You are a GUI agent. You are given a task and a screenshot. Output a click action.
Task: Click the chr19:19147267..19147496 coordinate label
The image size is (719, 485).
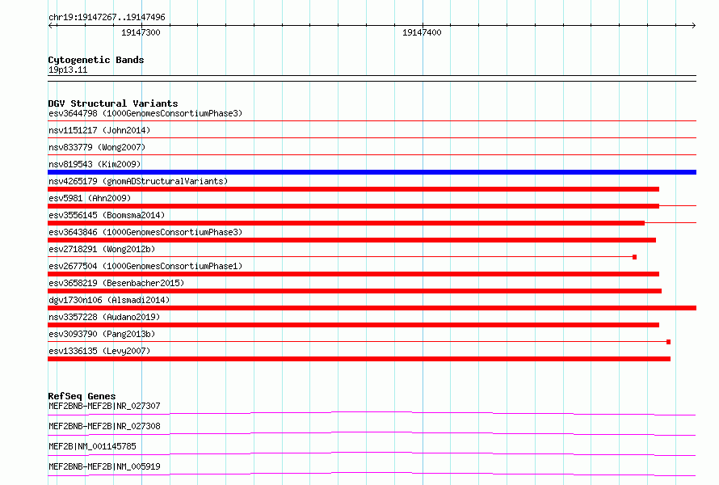coord(107,17)
